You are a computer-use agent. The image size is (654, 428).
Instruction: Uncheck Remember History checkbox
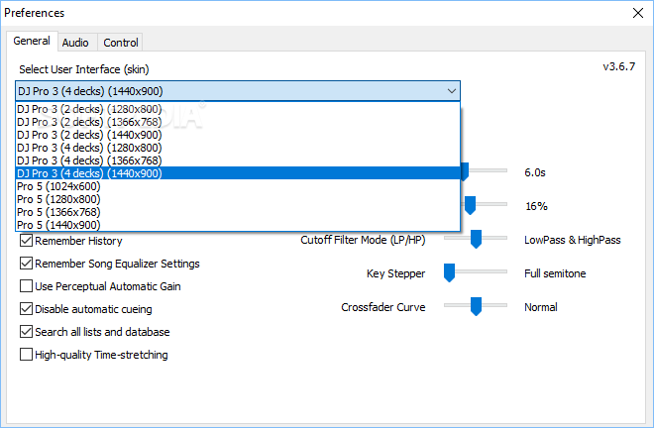[26, 241]
